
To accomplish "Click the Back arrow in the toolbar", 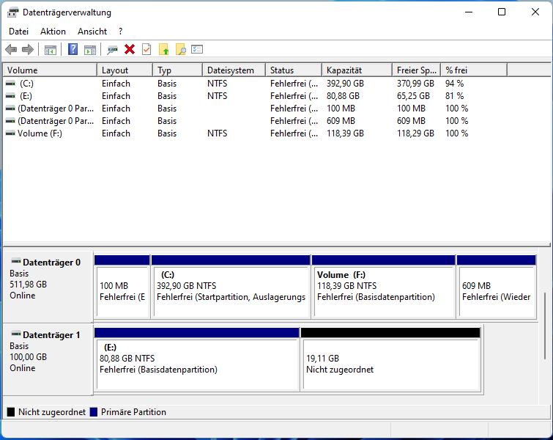I will (11, 49).
